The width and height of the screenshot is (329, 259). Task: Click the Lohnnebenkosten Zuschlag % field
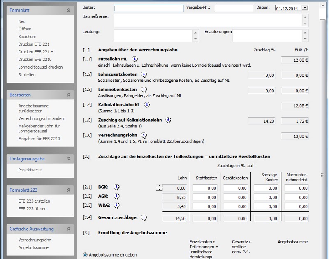[x=262, y=91]
